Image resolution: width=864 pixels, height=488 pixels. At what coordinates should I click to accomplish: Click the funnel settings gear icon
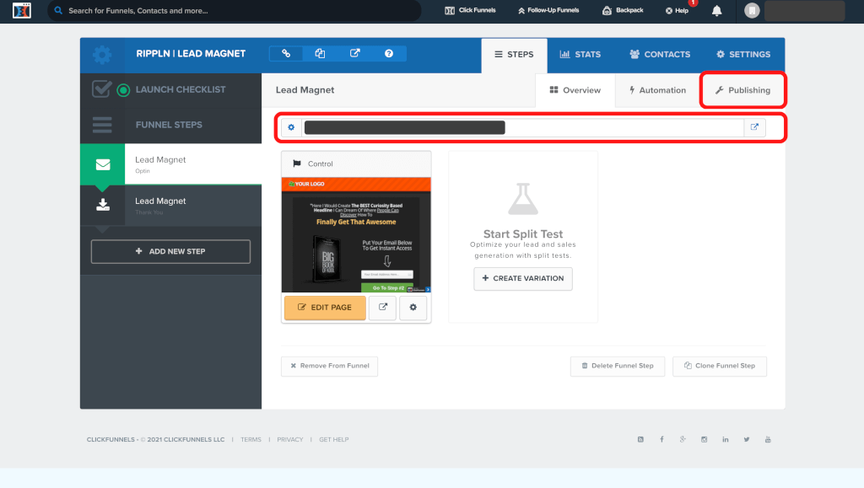[x=102, y=55]
